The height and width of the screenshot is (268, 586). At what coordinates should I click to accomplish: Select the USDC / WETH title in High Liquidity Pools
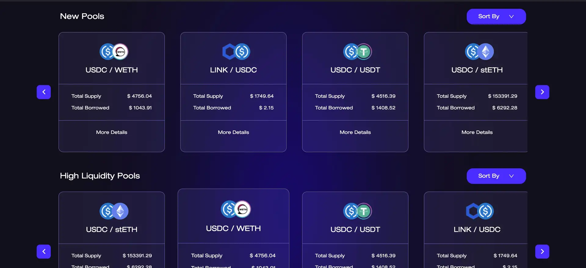[233, 228]
